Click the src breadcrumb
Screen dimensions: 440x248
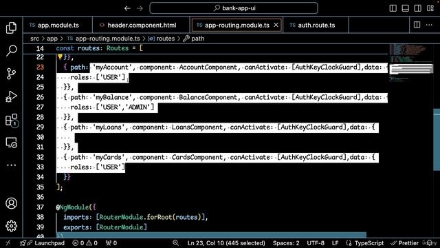pyautogui.click(x=34, y=39)
